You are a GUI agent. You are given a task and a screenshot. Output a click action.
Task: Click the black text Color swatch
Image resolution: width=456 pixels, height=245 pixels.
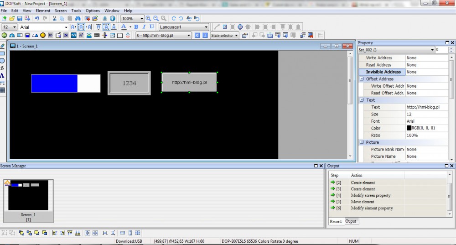(409, 128)
